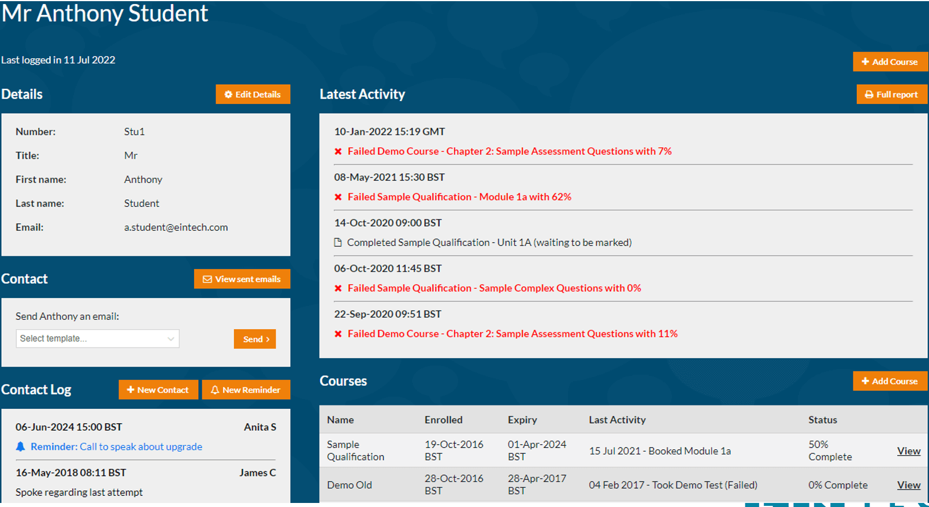
Task: Click Add Course in the Courses section
Action: (890, 381)
